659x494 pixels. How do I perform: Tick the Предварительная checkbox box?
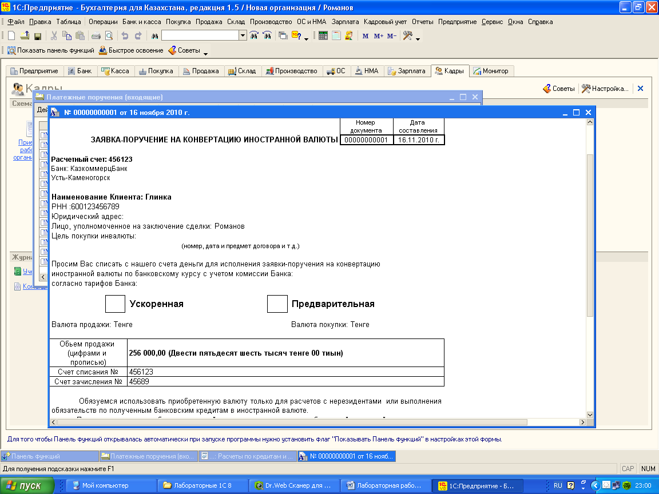(x=277, y=304)
